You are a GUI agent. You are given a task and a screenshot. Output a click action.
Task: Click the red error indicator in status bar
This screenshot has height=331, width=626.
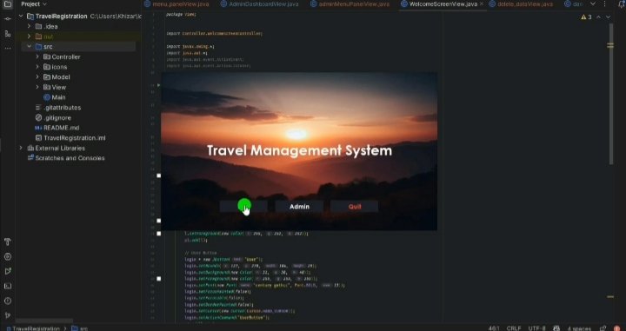tap(617, 328)
